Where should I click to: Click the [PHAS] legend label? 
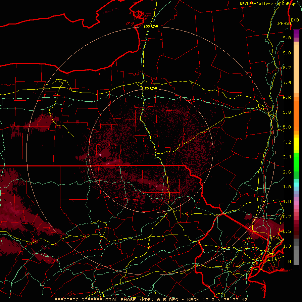tap(284, 23)
